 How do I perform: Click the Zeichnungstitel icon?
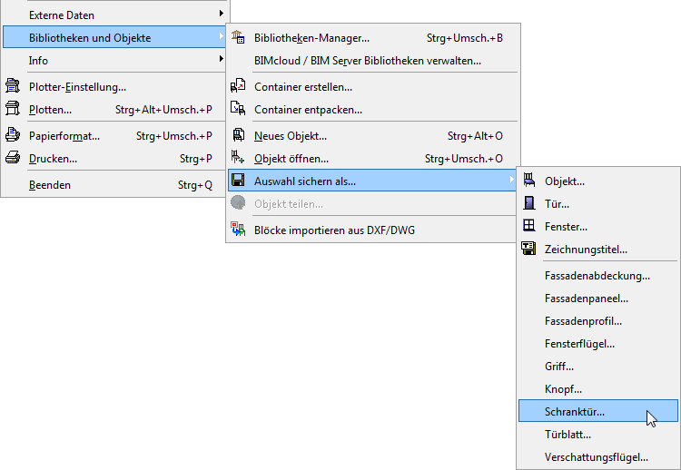pyautogui.click(x=528, y=249)
